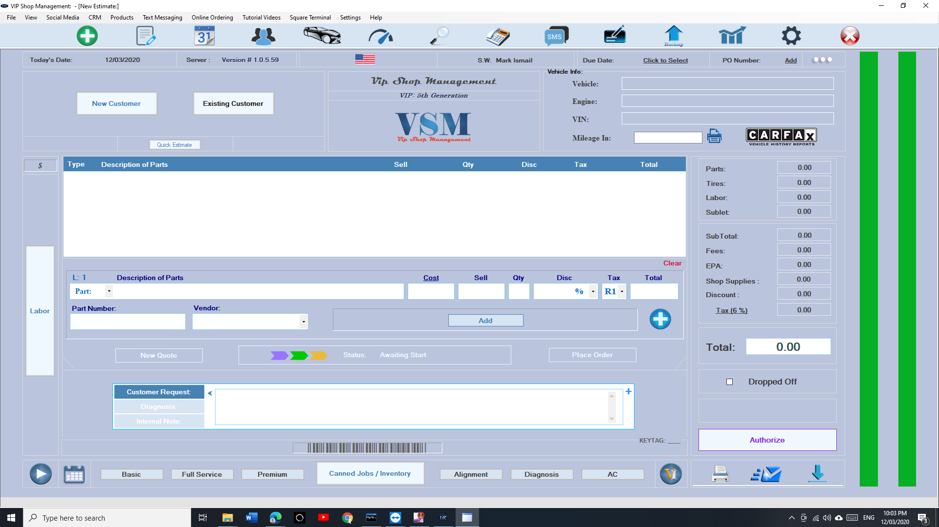Click the Existing Customer button
The width and height of the screenshot is (939, 527).
pyautogui.click(x=233, y=103)
